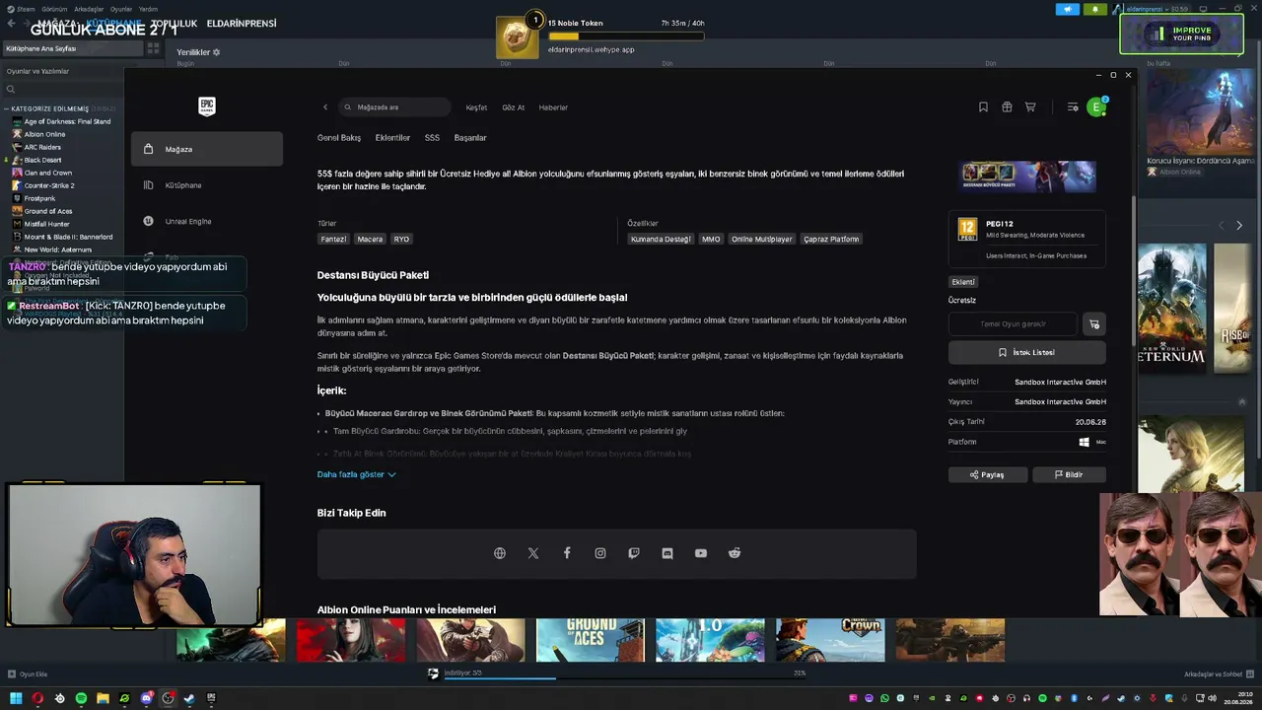This screenshot has height=710, width=1262.
Task: Open the X (Twitter) social icon
Action: pyautogui.click(x=533, y=553)
